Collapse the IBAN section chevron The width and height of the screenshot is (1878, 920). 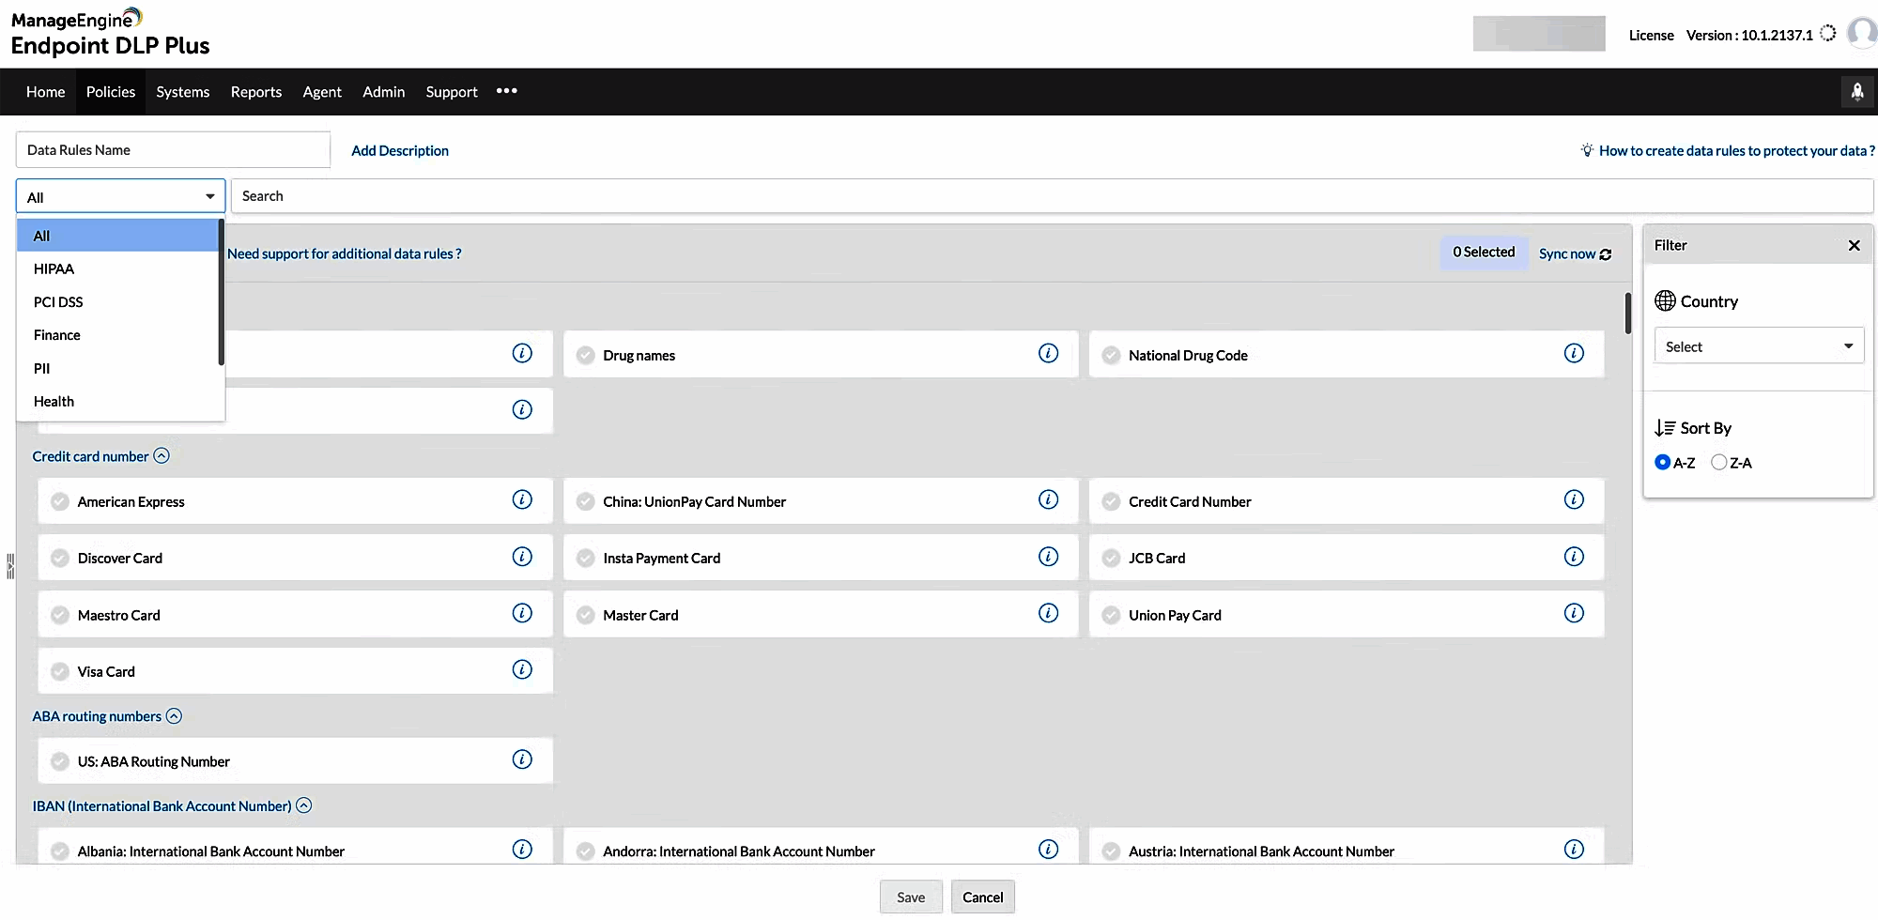pos(303,805)
